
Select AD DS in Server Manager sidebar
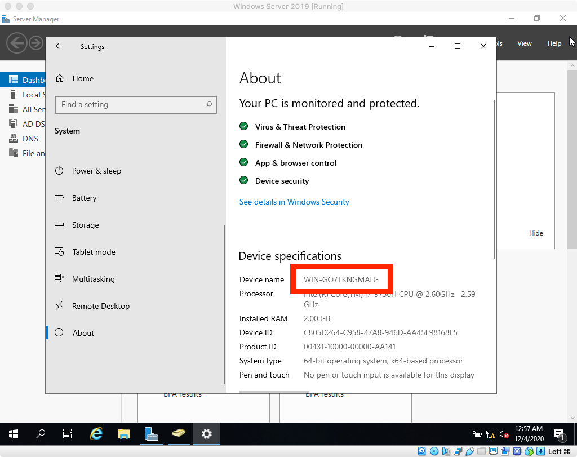pos(23,124)
